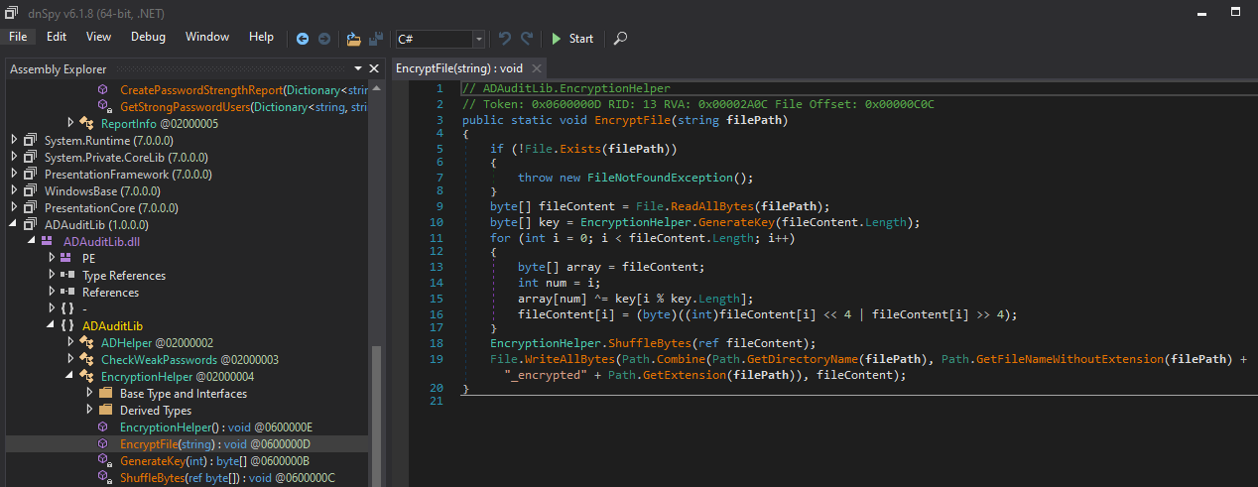Click System.Runtime assembly icon
The width and height of the screenshot is (1258, 487).
pos(30,140)
